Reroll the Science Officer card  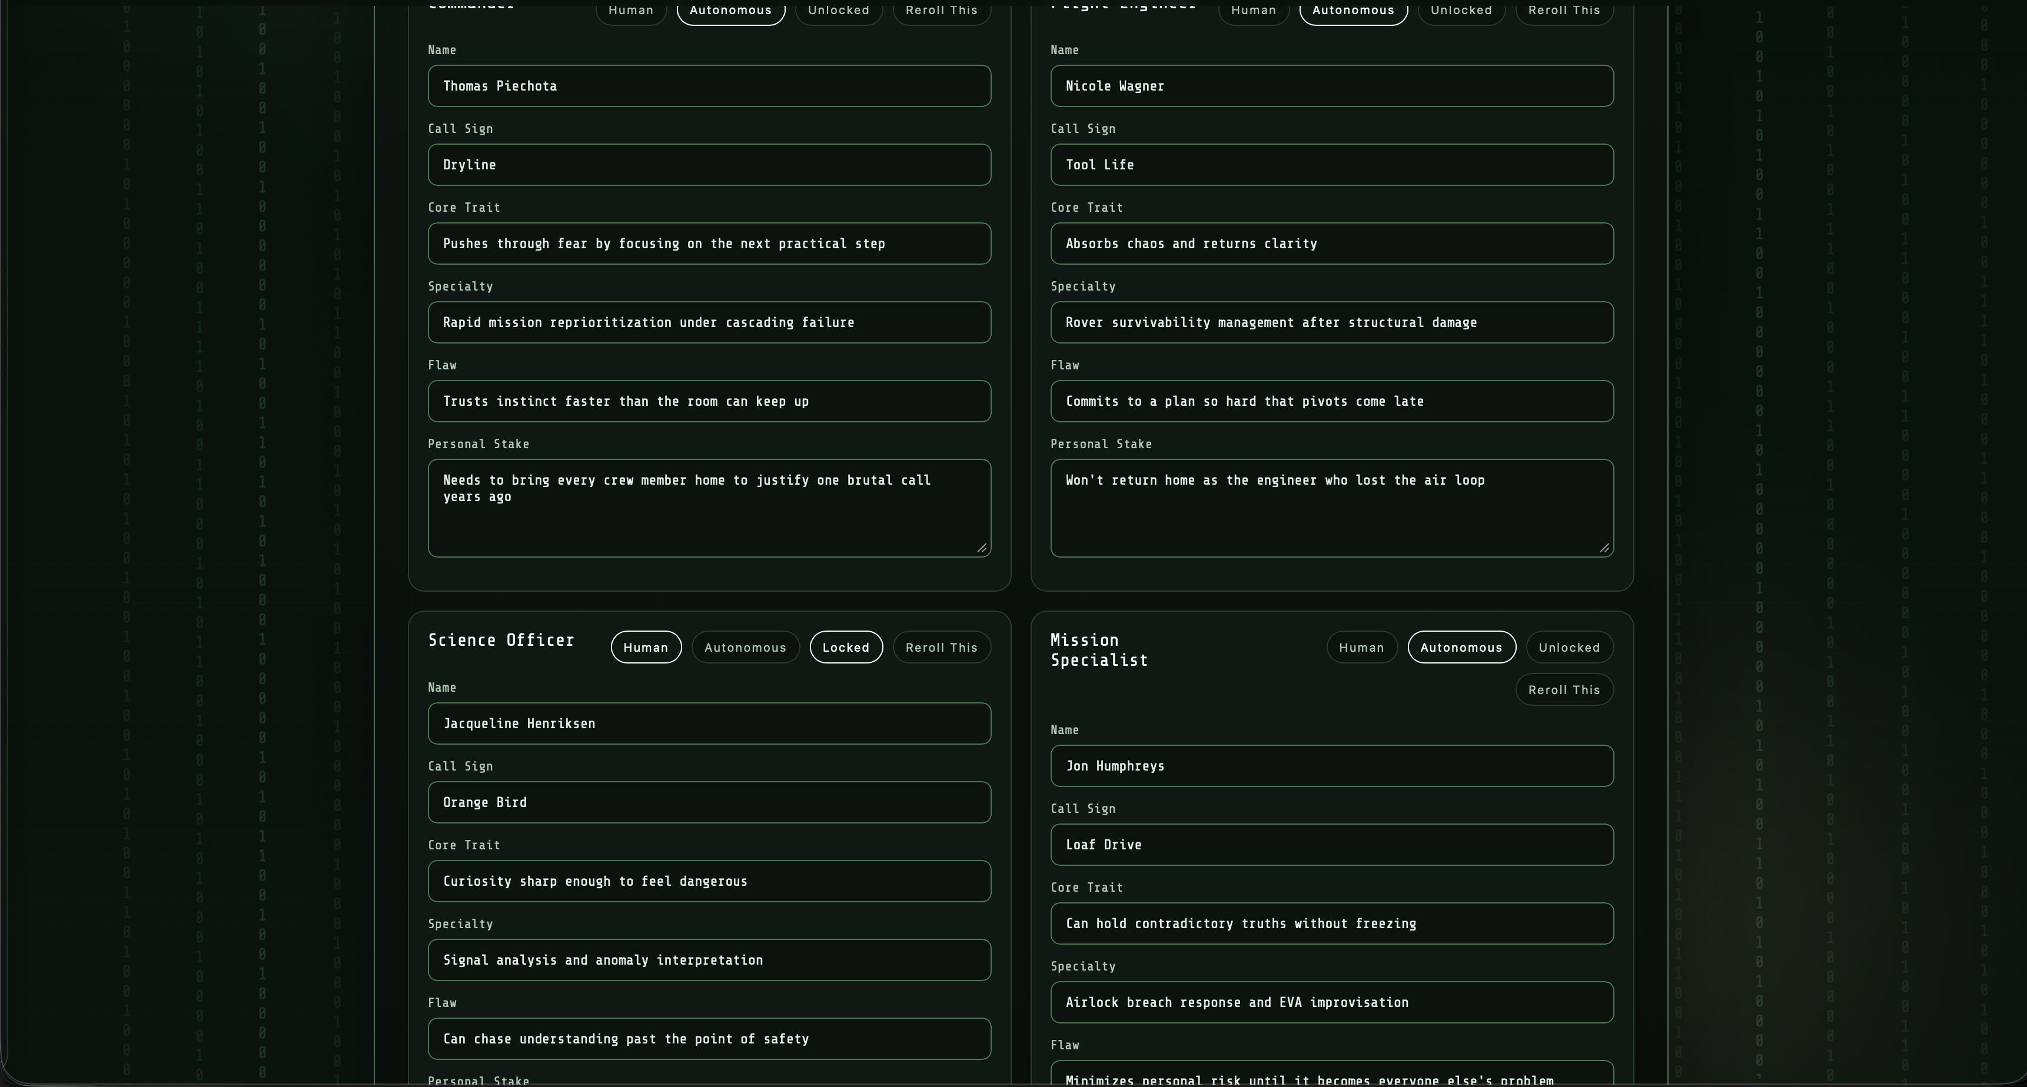click(941, 648)
